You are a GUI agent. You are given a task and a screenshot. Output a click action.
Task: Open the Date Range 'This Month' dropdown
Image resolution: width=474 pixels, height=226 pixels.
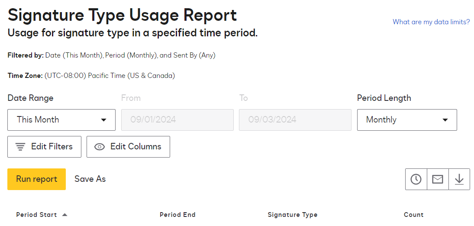[61, 120]
